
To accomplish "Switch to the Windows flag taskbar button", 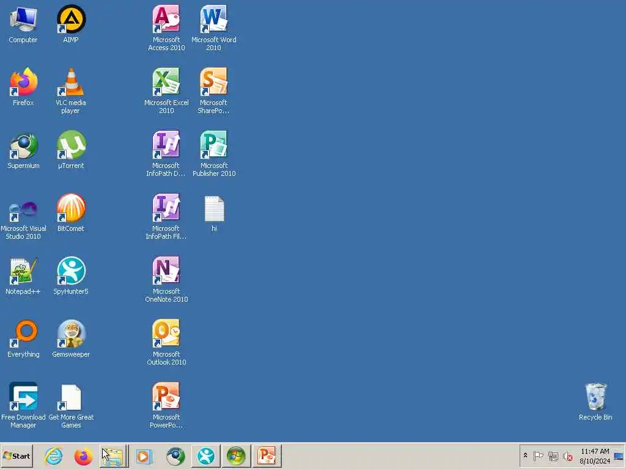I will click(237, 456).
